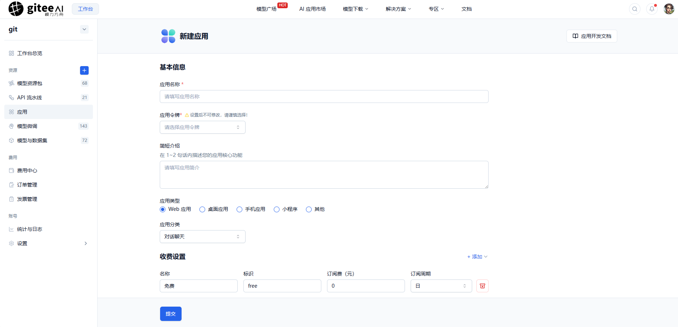
Task: Open 应用开发文档 button
Action: coord(592,36)
